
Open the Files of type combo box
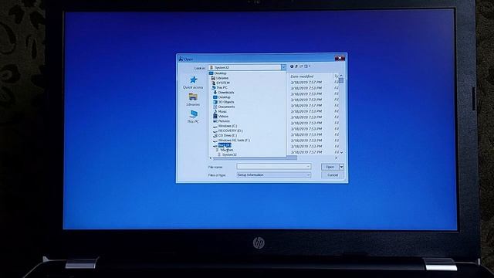[274, 175]
